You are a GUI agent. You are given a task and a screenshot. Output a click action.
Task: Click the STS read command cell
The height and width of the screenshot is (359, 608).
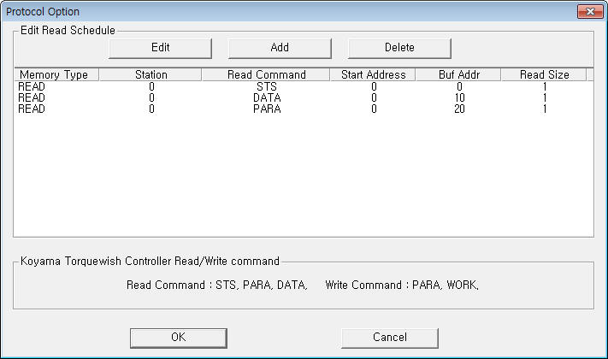[x=267, y=86]
